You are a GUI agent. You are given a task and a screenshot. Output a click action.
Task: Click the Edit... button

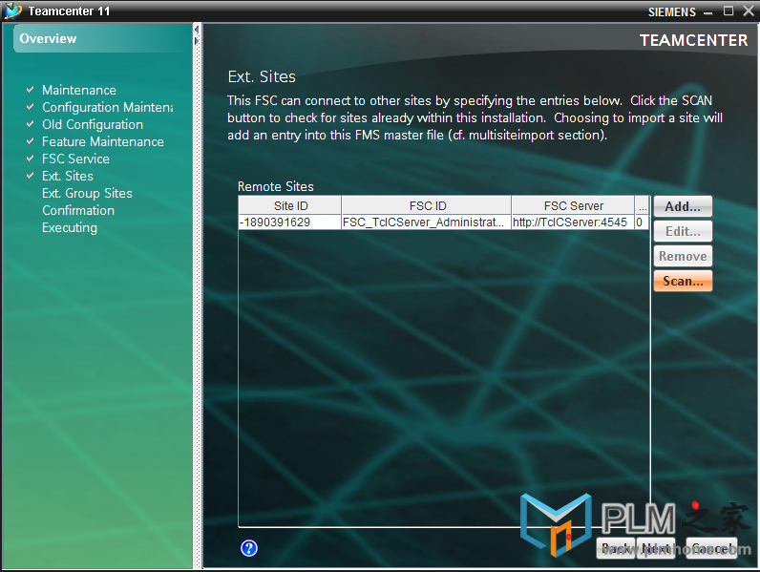[x=683, y=231]
